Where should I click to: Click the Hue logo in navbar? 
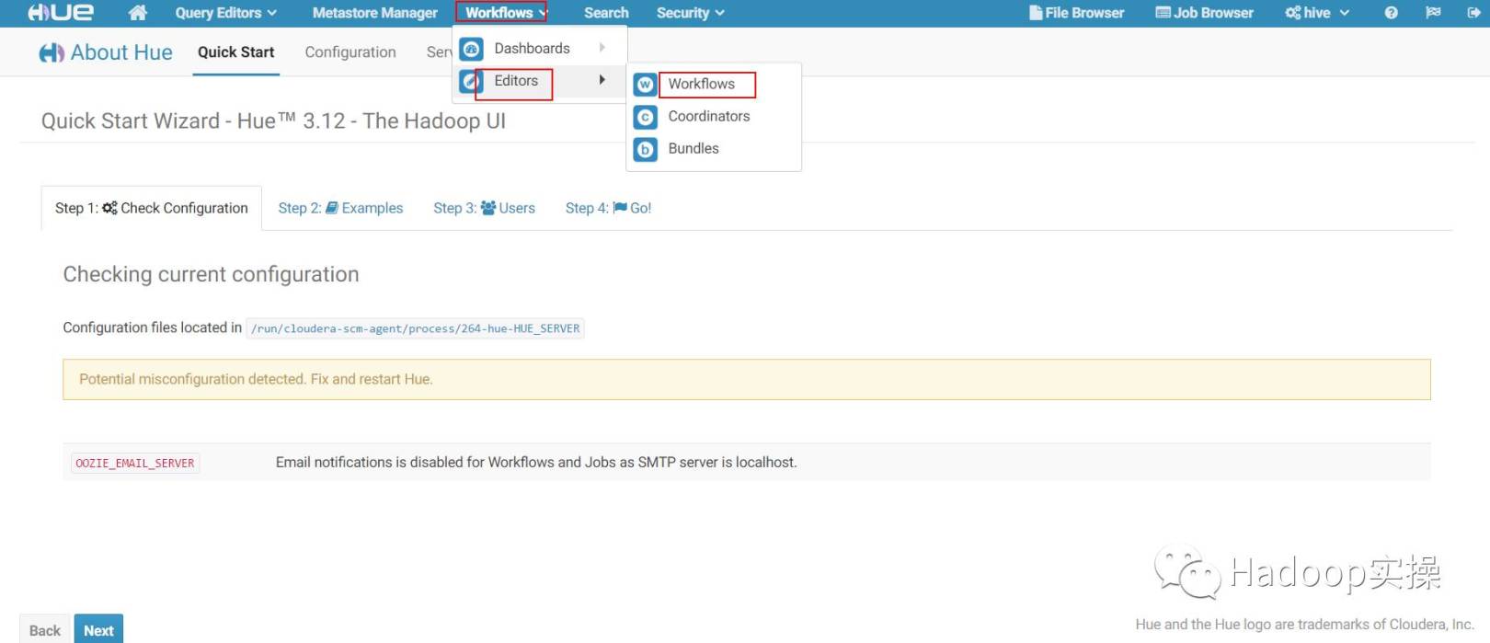coord(61,13)
